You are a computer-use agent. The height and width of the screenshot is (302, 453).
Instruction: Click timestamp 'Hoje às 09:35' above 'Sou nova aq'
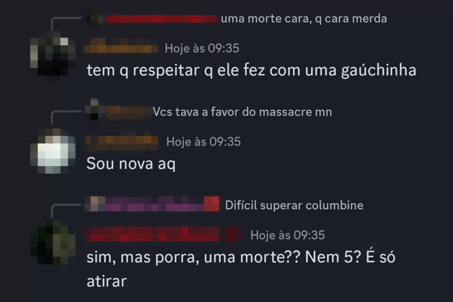pyautogui.click(x=203, y=142)
